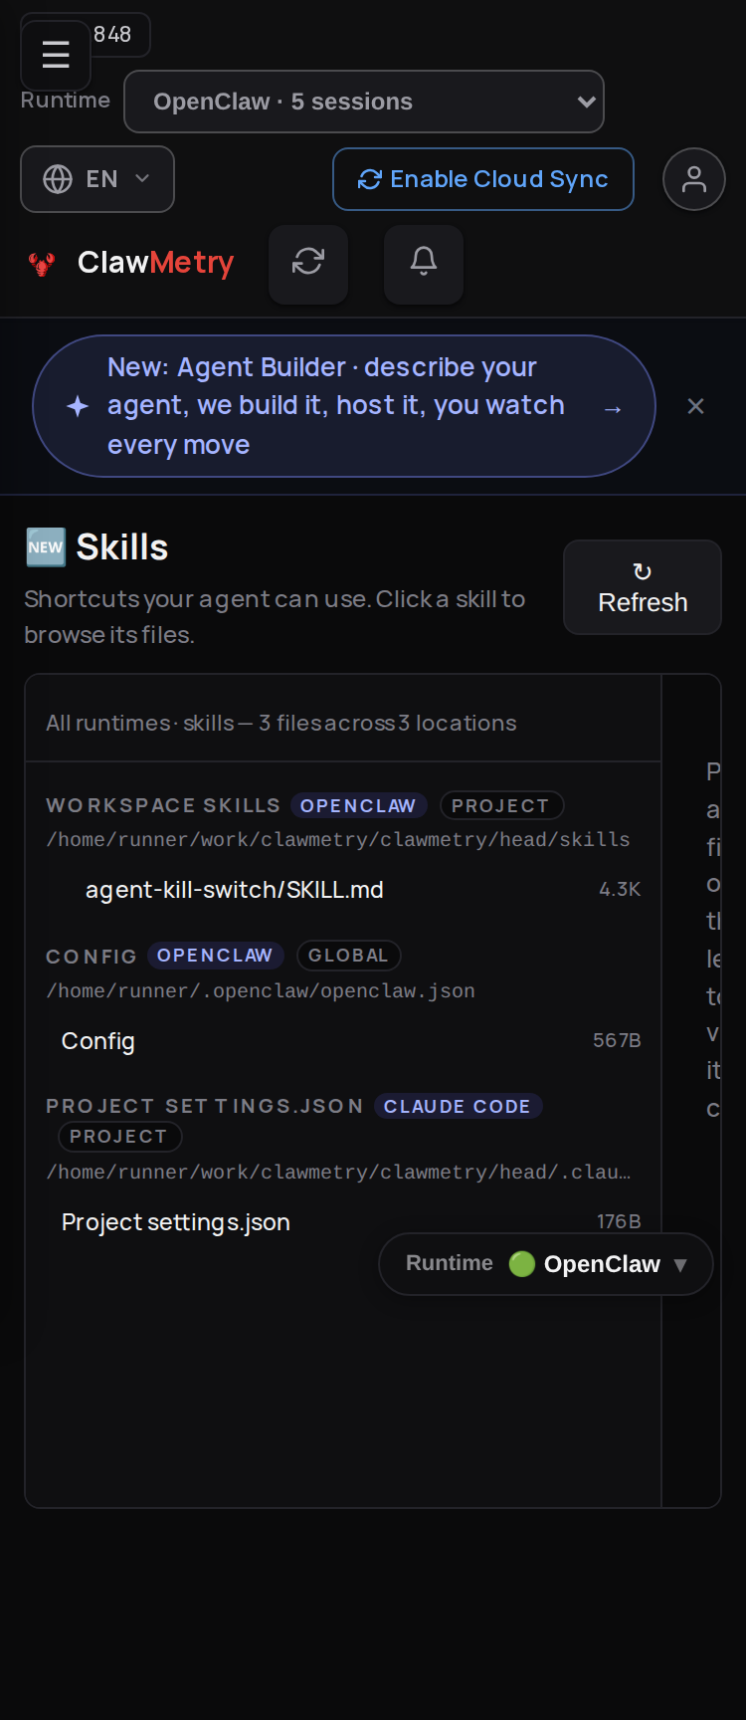This screenshot has height=1720, width=746.
Task: Click the globe language icon
Action: tap(58, 179)
